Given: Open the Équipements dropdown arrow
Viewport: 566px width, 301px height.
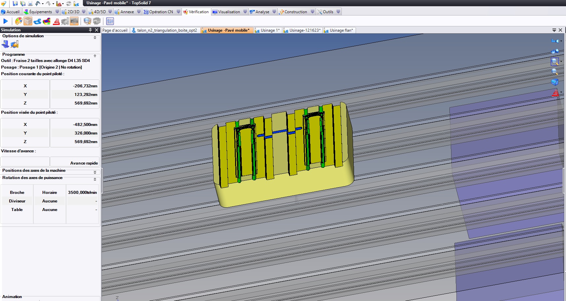Looking at the screenshot, I should (x=57, y=12).
